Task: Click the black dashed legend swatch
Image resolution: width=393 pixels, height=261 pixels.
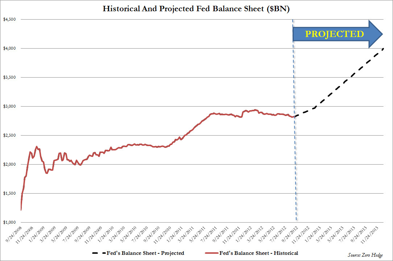Action: point(99,253)
